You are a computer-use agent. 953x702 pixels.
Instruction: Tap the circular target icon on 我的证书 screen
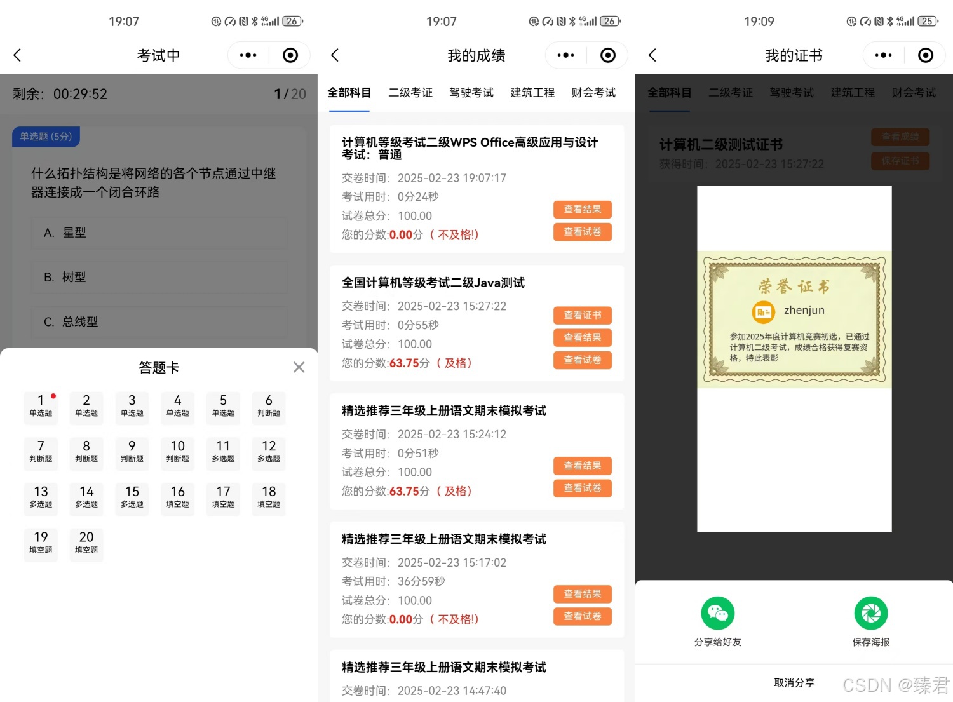pos(926,55)
